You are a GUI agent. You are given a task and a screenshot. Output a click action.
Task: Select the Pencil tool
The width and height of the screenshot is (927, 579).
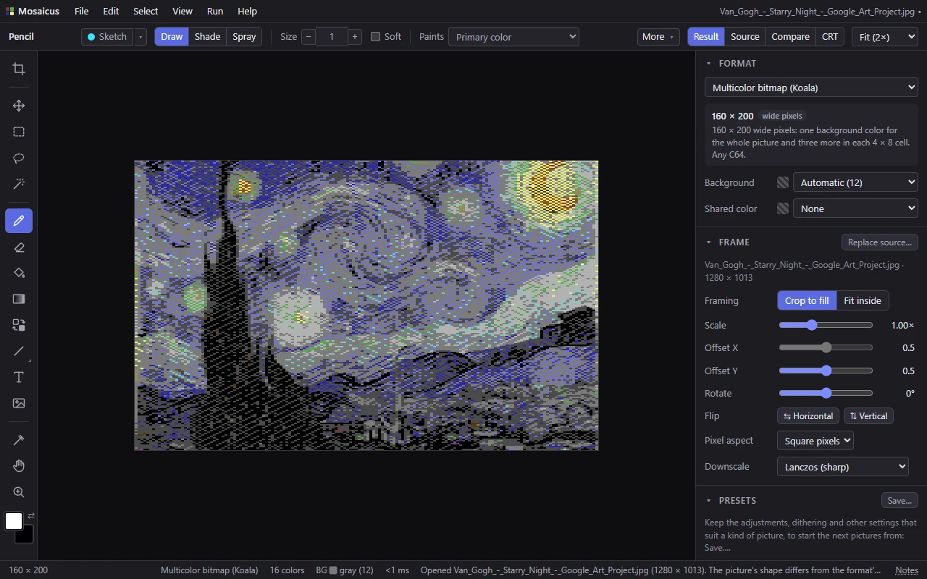pos(19,221)
